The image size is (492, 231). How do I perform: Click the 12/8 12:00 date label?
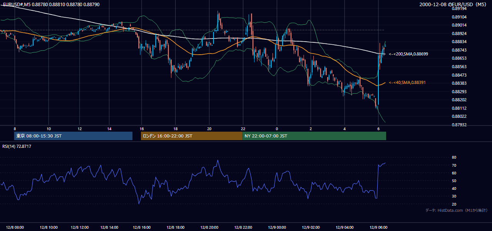(80, 227)
